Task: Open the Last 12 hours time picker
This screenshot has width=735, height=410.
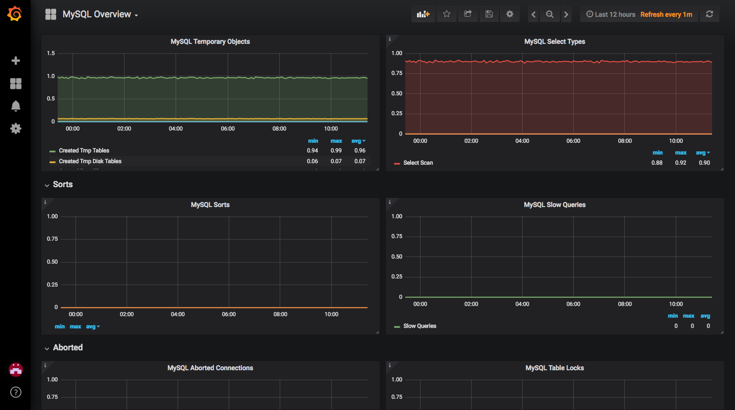Action: click(x=610, y=14)
